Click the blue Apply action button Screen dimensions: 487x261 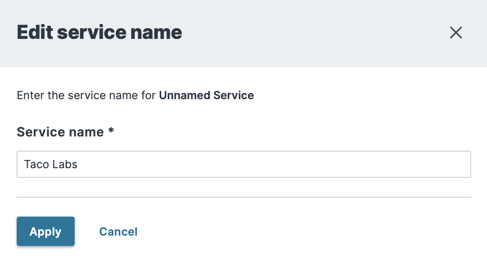pyautogui.click(x=45, y=231)
